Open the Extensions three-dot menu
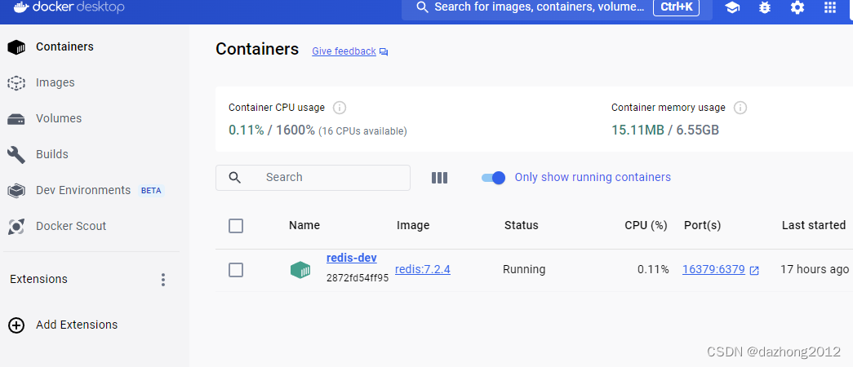 point(163,280)
